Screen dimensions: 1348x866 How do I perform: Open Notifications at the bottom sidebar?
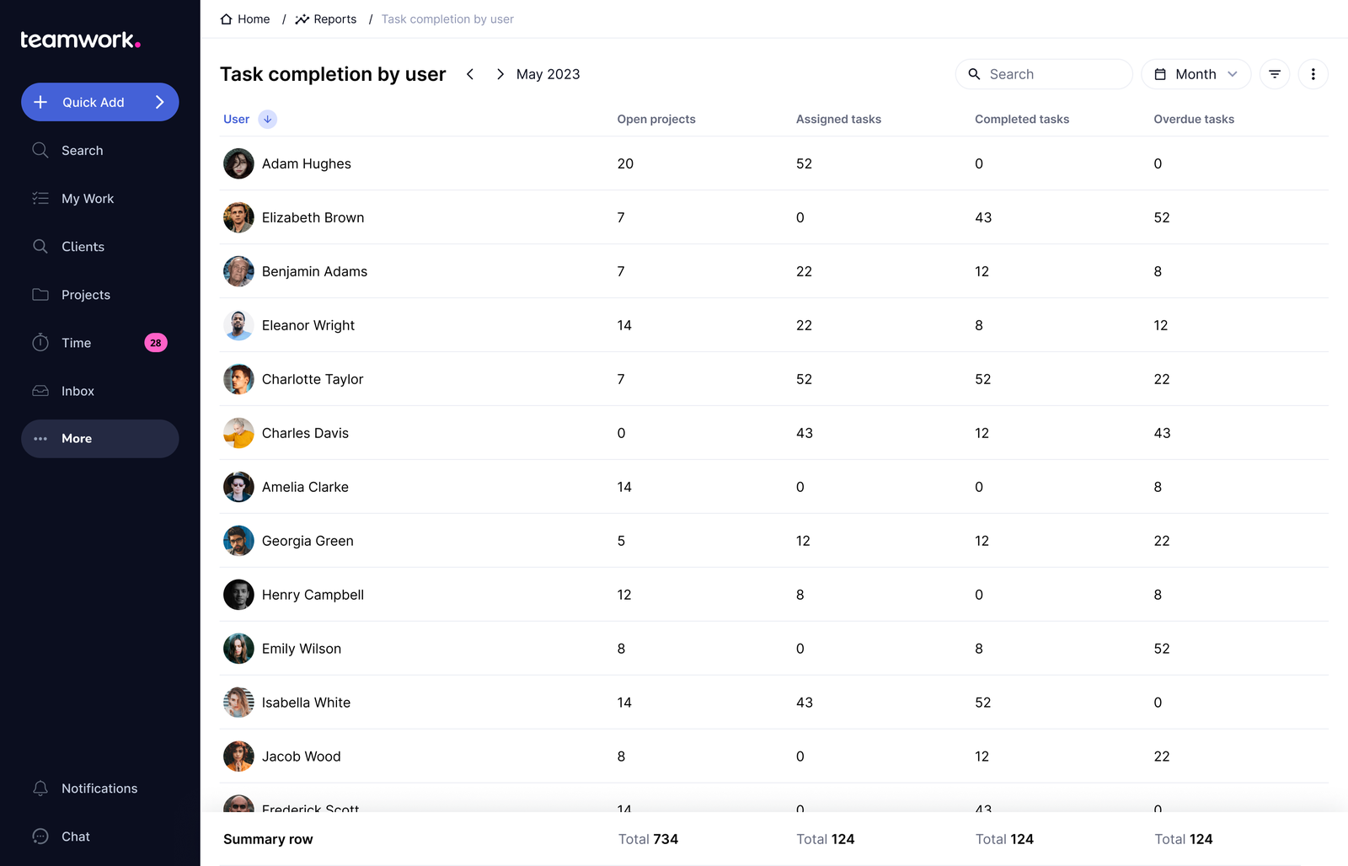pos(99,788)
